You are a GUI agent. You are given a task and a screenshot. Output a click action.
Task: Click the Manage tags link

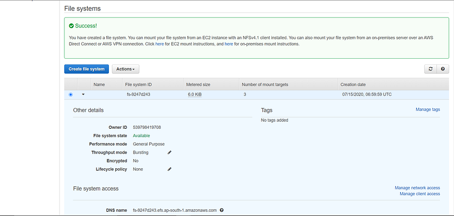coord(428,110)
